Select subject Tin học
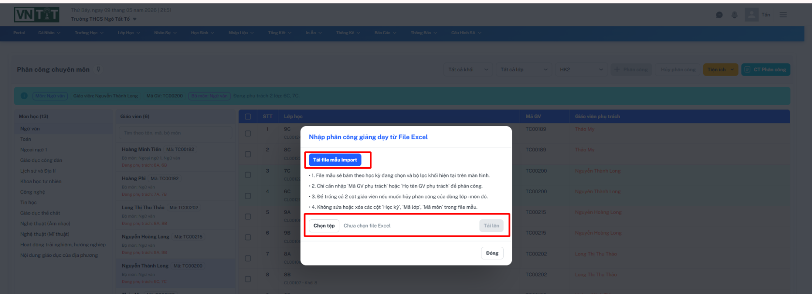 pos(64,203)
